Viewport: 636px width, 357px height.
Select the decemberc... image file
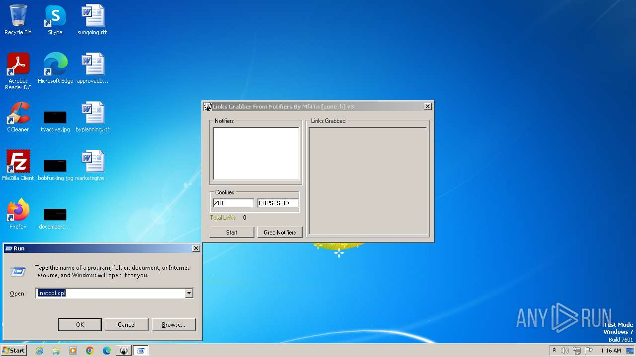55,218
